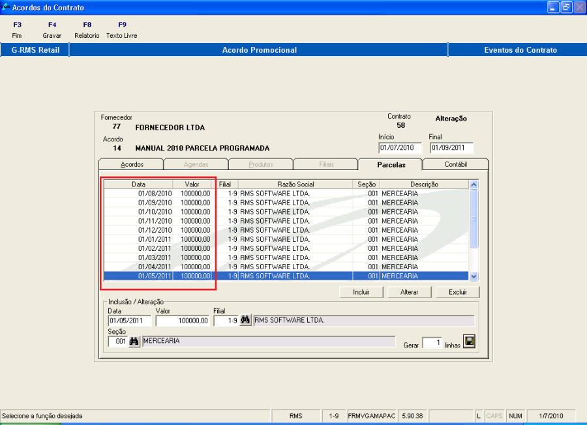
Task: Click the scroll up arrow of parcelas list
Action: coord(474,185)
